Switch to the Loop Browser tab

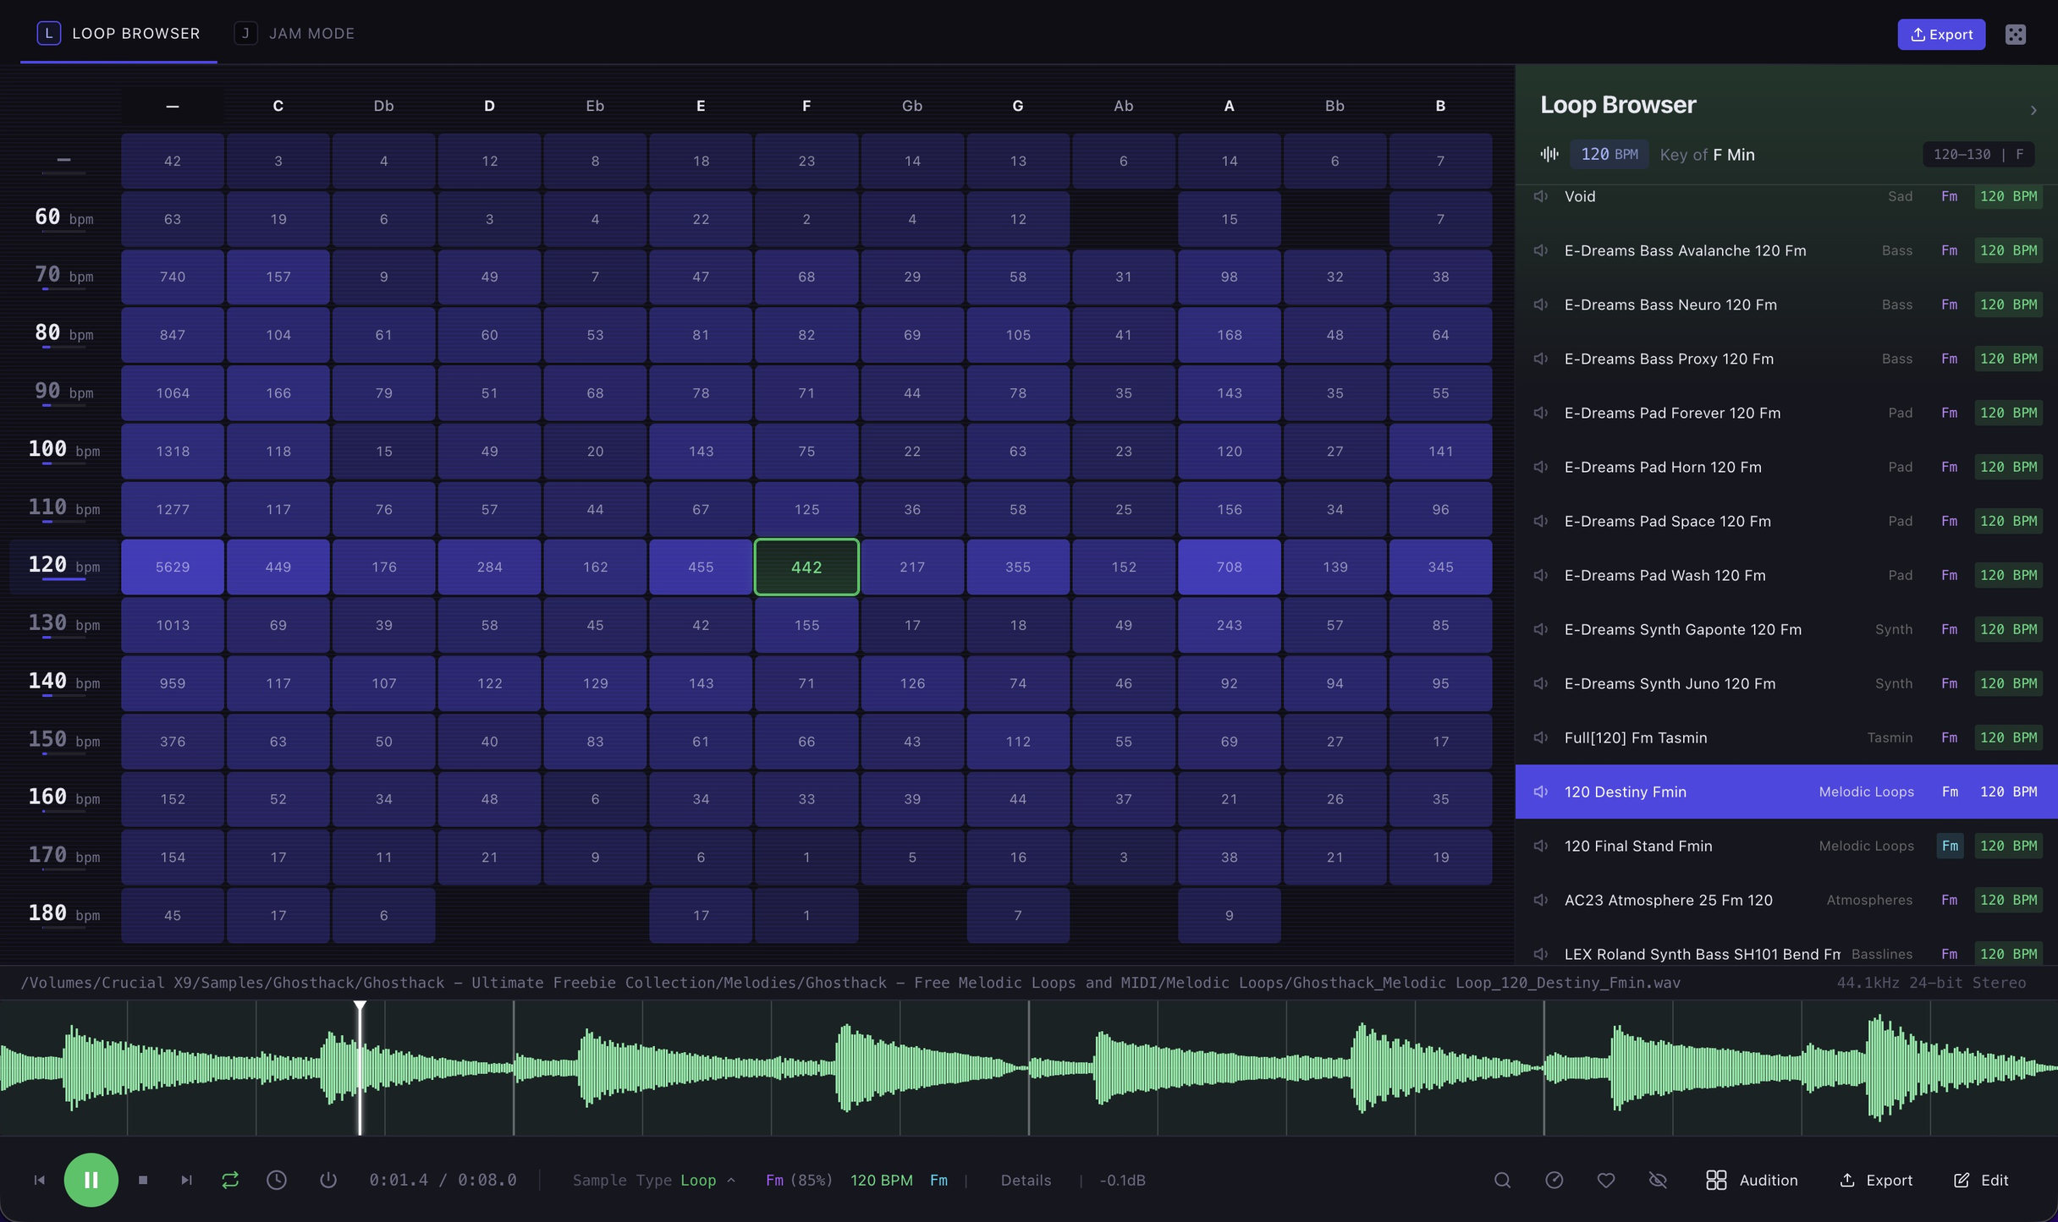coord(118,33)
